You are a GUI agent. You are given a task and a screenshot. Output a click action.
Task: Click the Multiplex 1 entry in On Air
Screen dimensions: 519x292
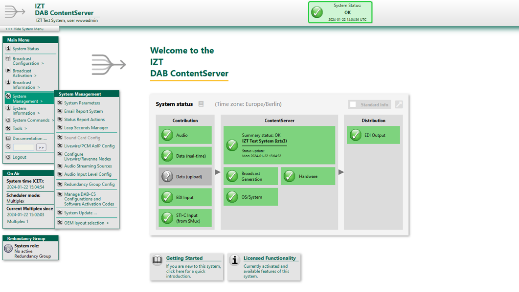(x=18, y=221)
